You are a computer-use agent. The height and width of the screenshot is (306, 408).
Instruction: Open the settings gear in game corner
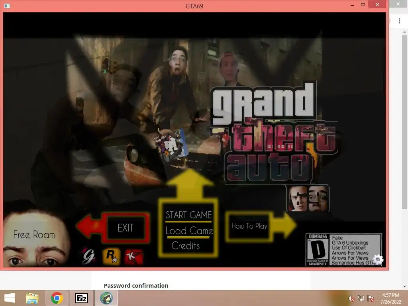point(378,259)
